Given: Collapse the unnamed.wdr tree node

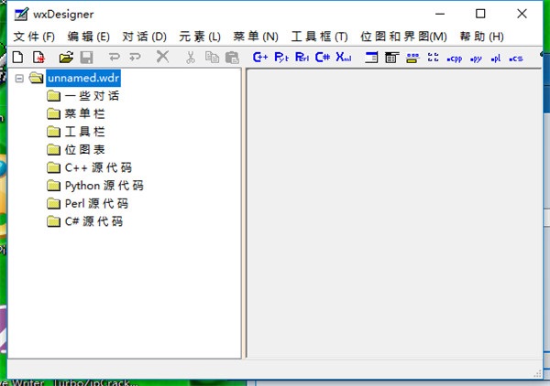Looking at the screenshot, I should pyautogui.click(x=19, y=78).
